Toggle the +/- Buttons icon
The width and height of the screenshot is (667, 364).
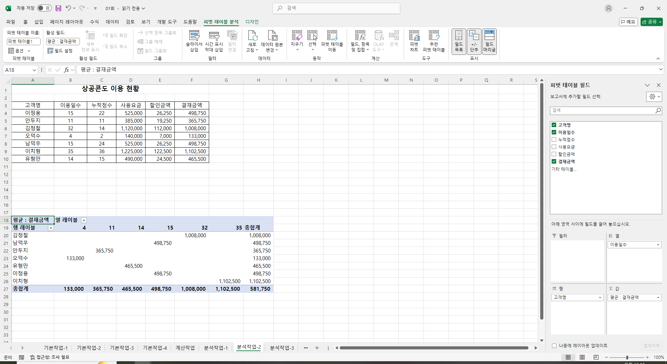[474, 41]
